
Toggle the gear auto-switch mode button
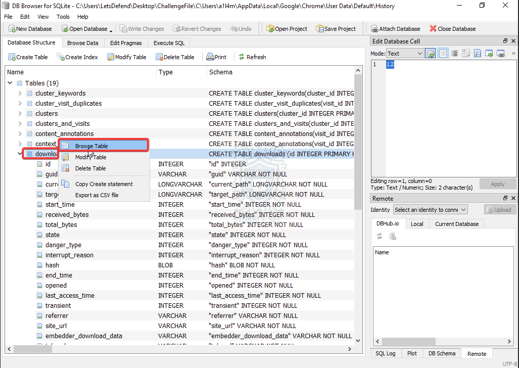[x=430, y=53]
